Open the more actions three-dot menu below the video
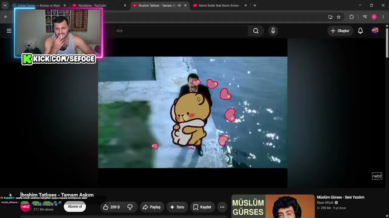This screenshot has width=389, height=218. coord(222,207)
